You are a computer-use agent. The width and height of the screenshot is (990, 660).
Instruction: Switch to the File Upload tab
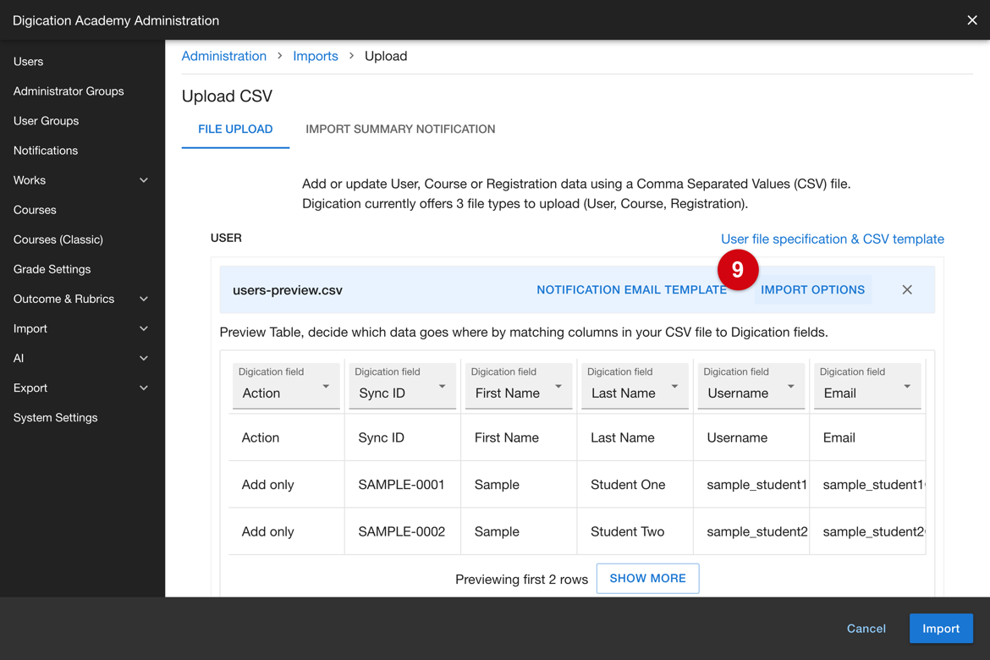coord(235,129)
